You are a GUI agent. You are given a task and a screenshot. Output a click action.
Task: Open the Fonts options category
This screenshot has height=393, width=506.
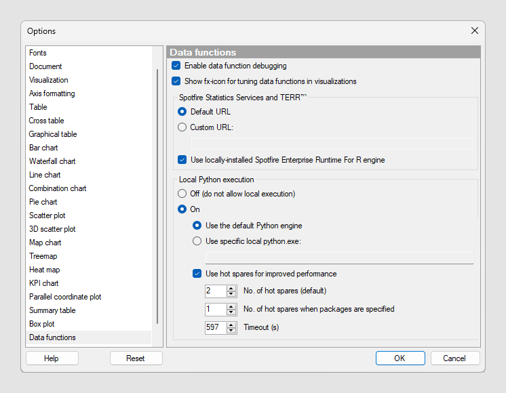tap(88, 53)
